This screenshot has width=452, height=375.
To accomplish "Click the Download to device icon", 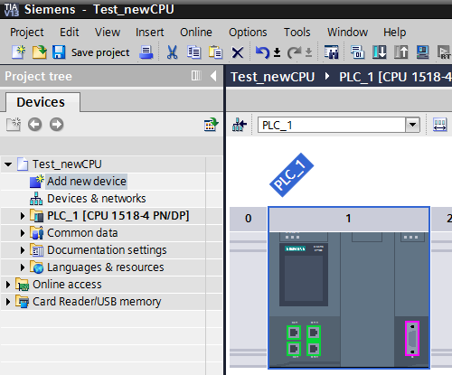I will pyautogui.click(x=380, y=52).
